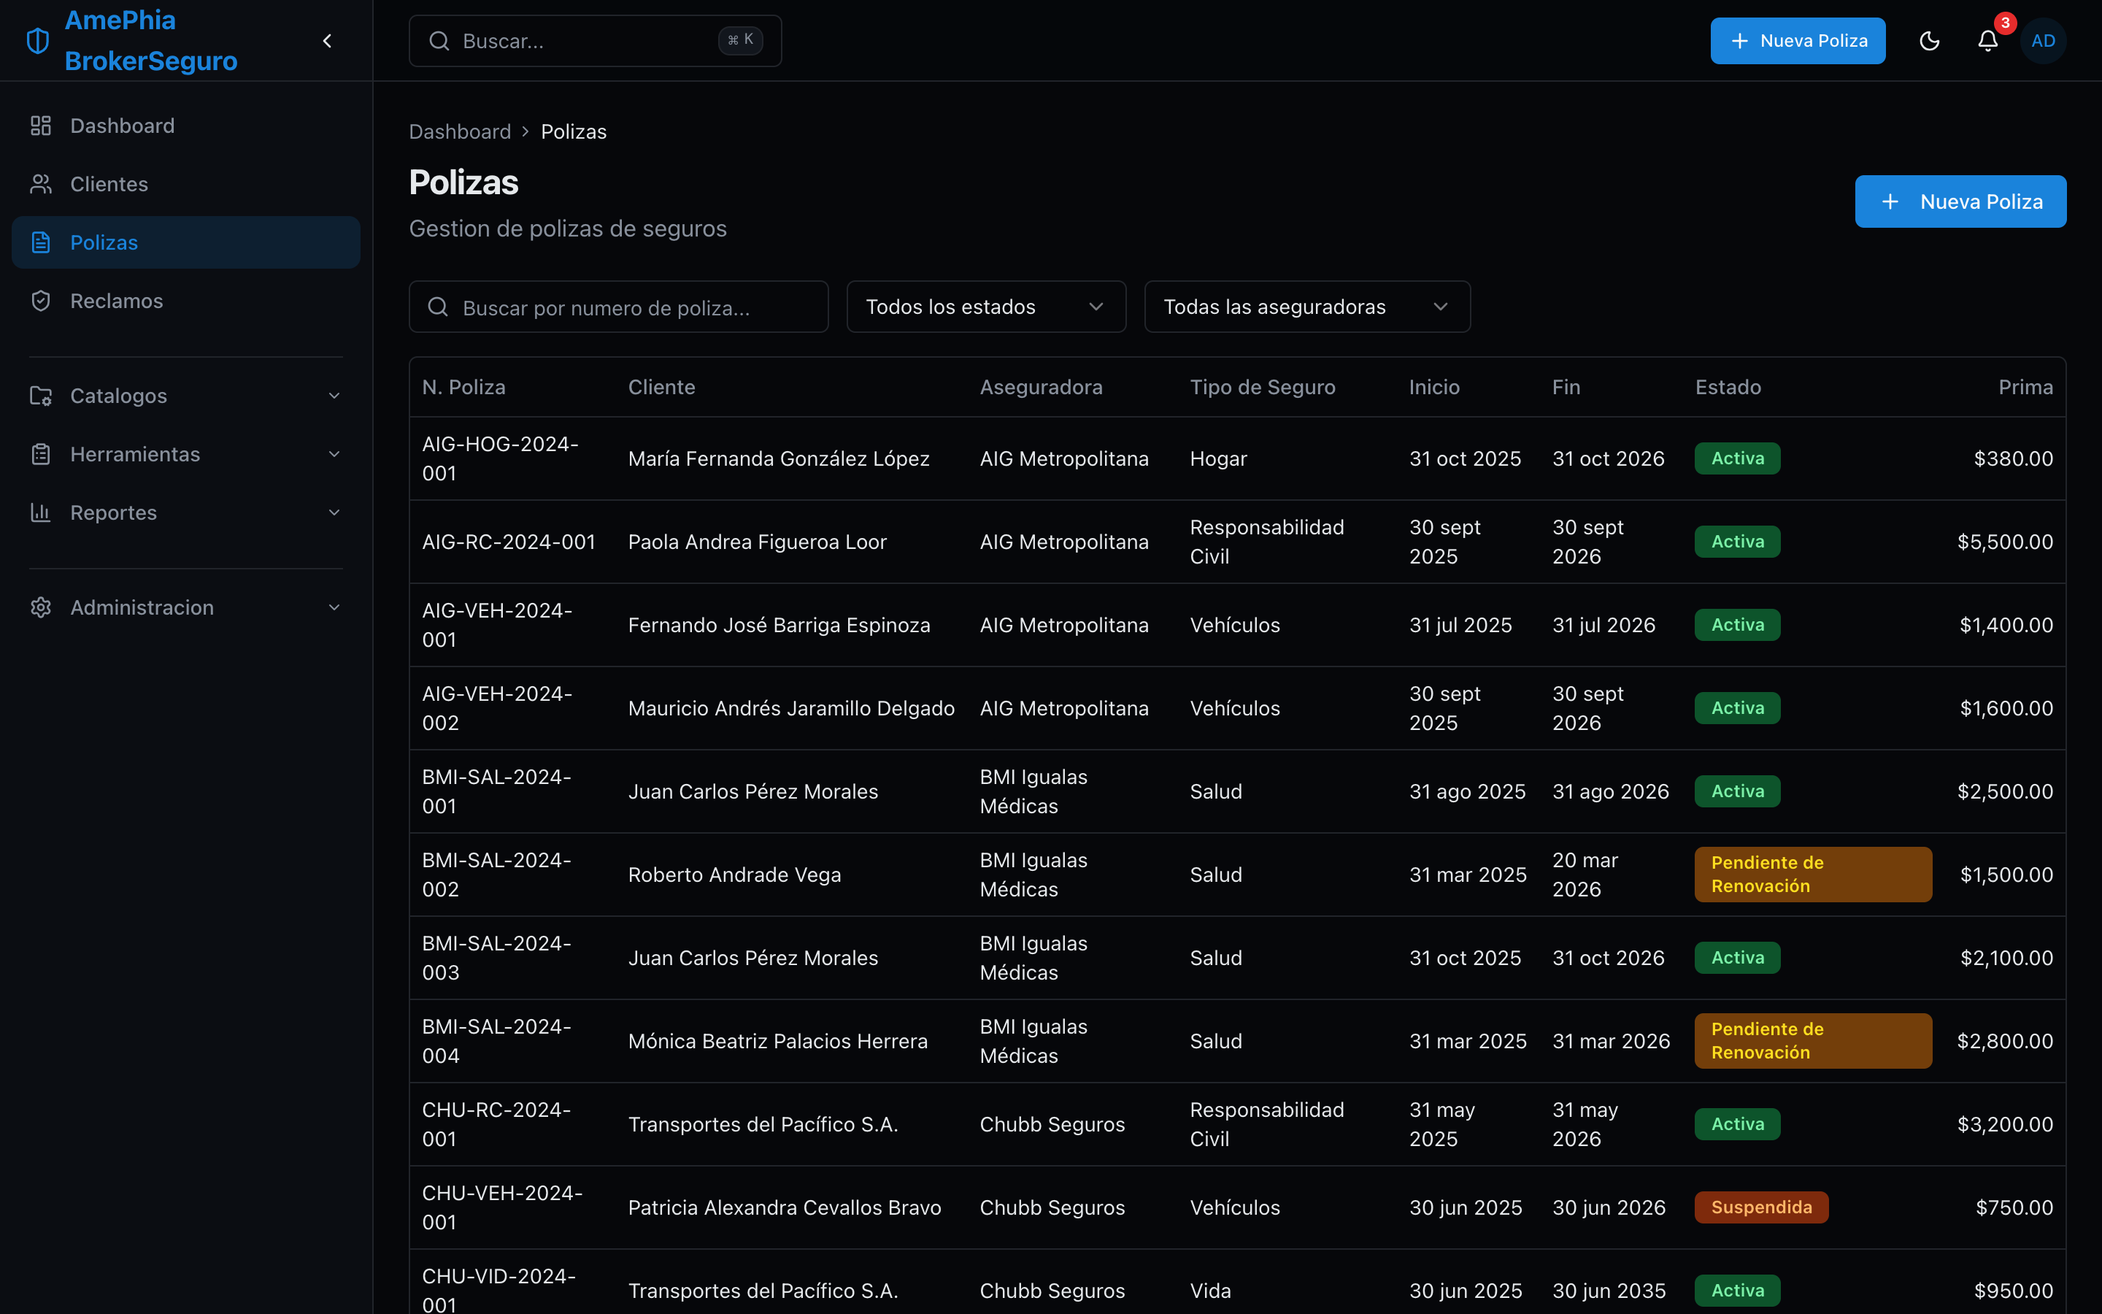Open Clientes in the sidebar
Viewport: 2102px width, 1314px height.
186,184
